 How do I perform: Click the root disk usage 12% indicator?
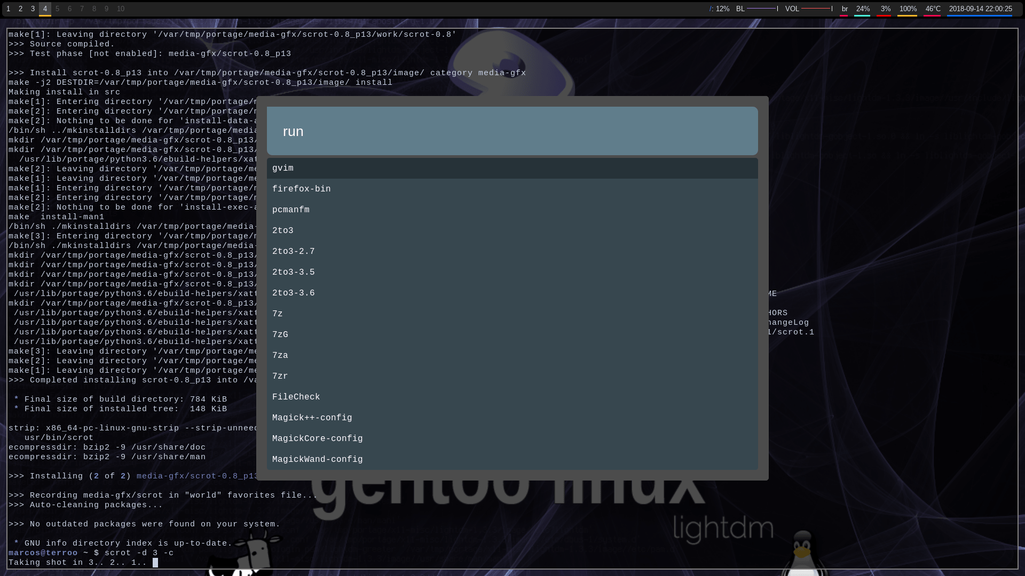pos(719,9)
